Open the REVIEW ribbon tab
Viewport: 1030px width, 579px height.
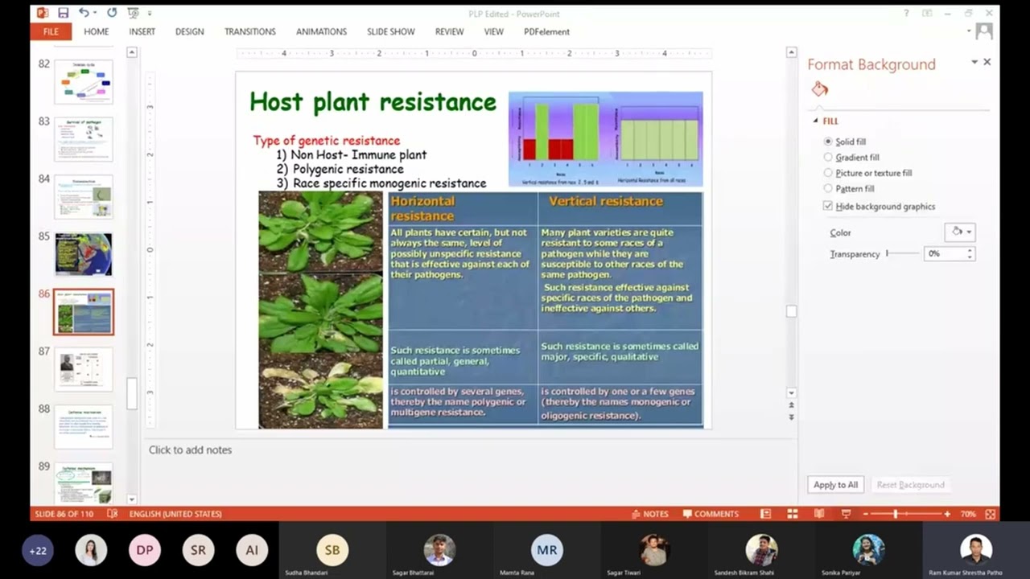click(449, 31)
